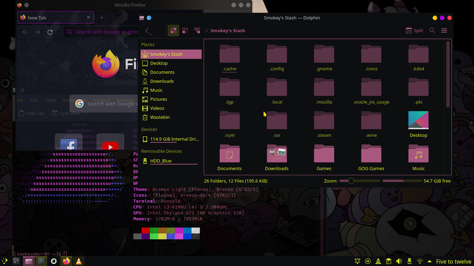The width and height of the screenshot is (474, 266).
Task: Select the .mozilla folder
Action: (x=324, y=91)
